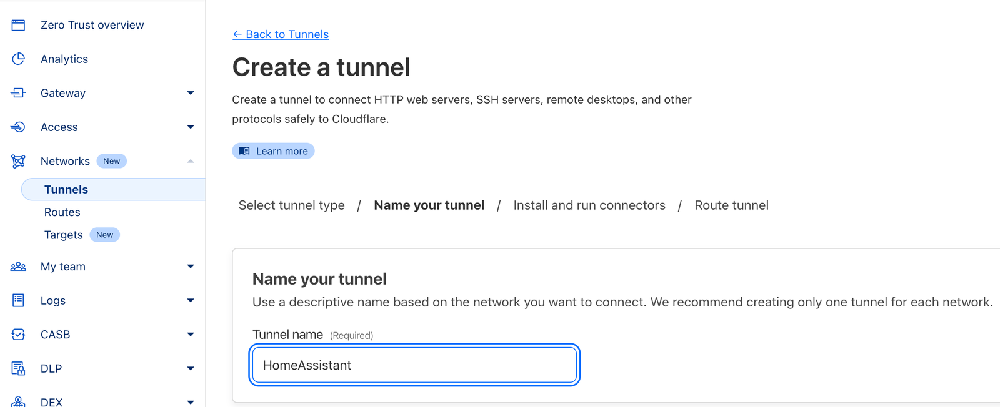This screenshot has height=407, width=1000.
Task: Click the DEX icon at the bottom
Action: pos(18,402)
